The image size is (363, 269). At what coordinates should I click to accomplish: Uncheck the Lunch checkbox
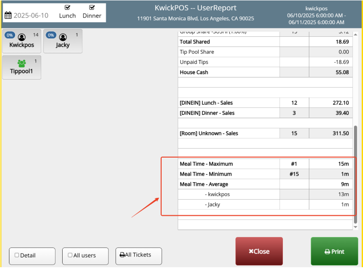[x=68, y=8]
